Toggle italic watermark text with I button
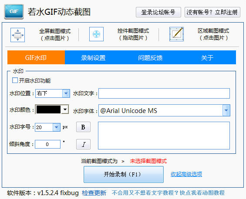Viewport: 246px width, 199px height. click(83, 144)
